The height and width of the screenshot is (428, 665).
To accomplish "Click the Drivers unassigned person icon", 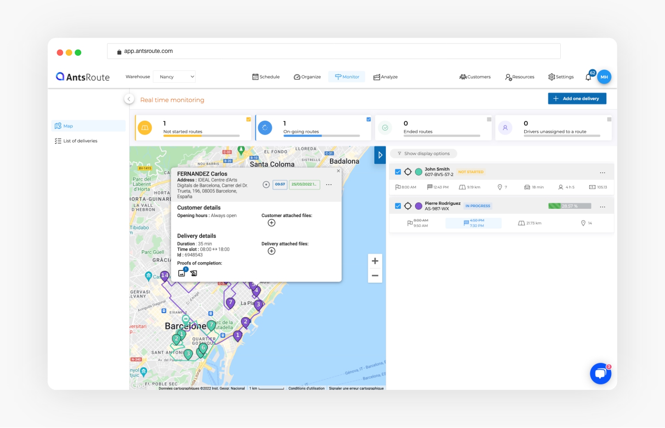I will click(505, 128).
